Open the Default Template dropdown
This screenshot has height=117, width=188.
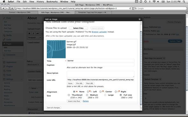[153, 79]
